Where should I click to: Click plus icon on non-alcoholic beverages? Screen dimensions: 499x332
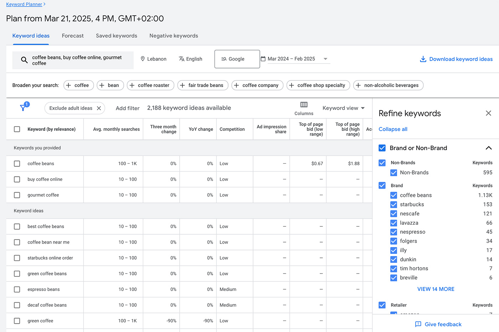click(358, 85)
